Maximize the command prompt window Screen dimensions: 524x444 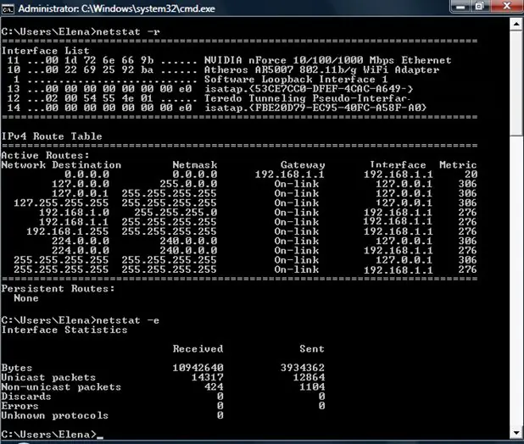pyautogui.click(x=480, y=6)
